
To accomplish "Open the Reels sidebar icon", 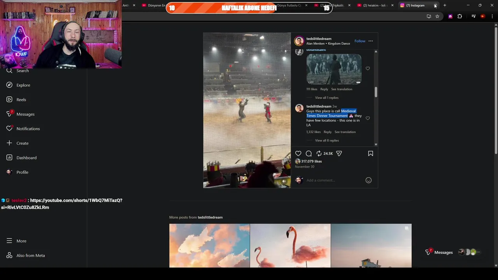I will [x=9, y=100].
